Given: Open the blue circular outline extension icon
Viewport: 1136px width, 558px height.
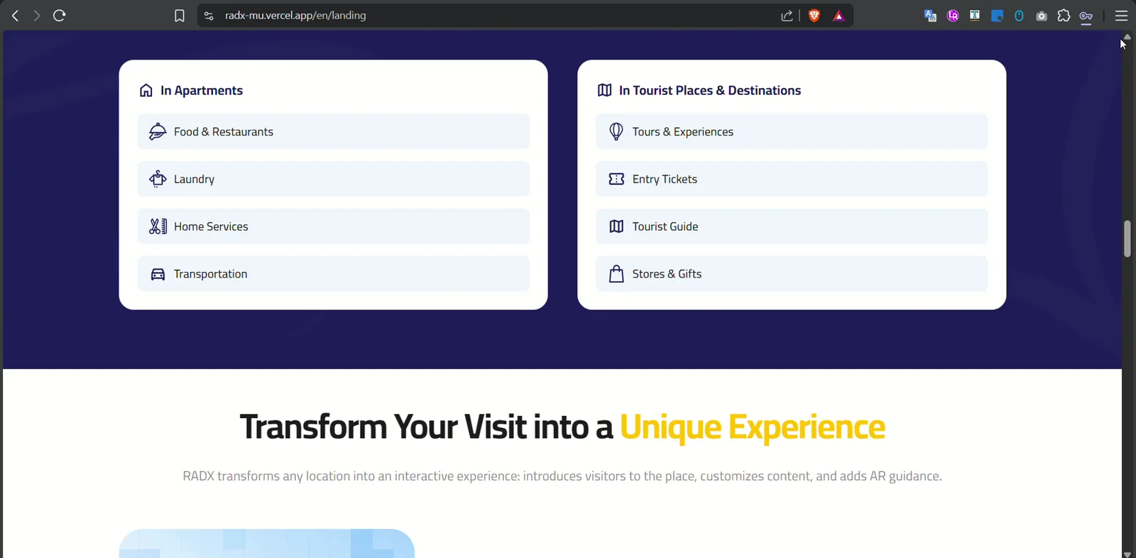Looking at the screenshot, I should point(1019,16).
